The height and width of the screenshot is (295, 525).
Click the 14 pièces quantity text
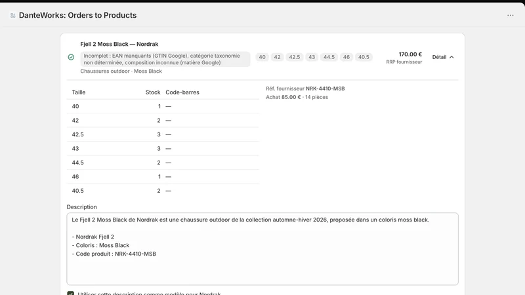(316, 97)
